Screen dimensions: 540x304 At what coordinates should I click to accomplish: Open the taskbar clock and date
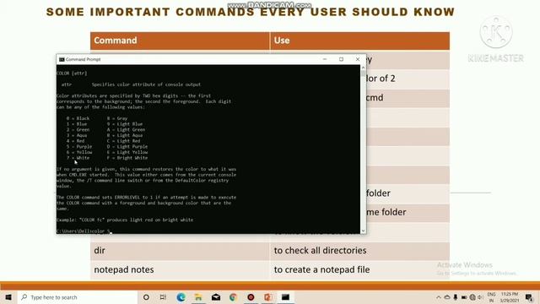pos(510,297)
